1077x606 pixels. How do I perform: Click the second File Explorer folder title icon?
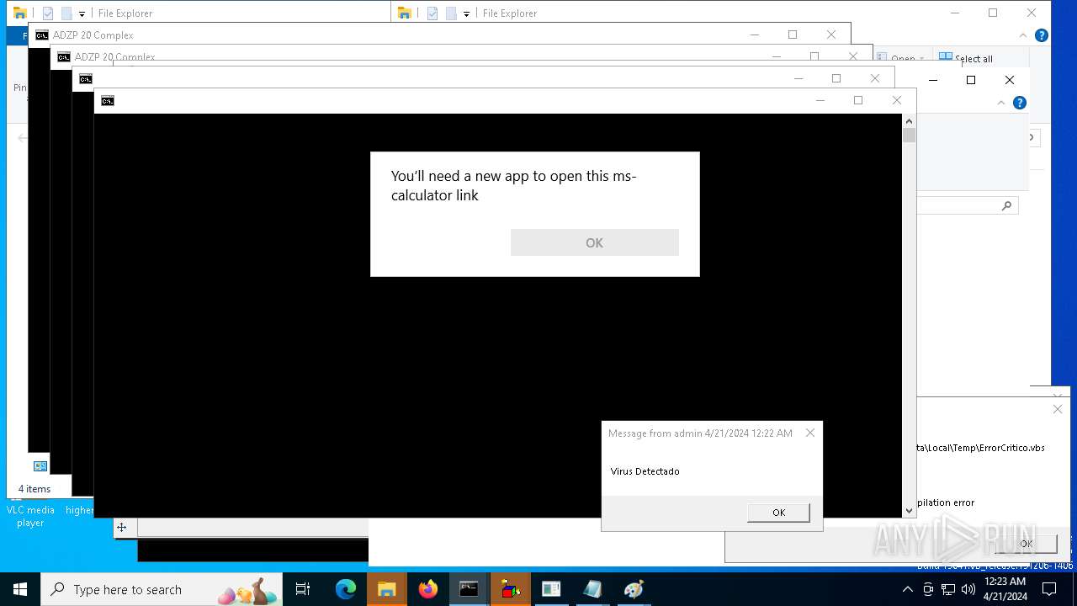click(x=404, y=13)
